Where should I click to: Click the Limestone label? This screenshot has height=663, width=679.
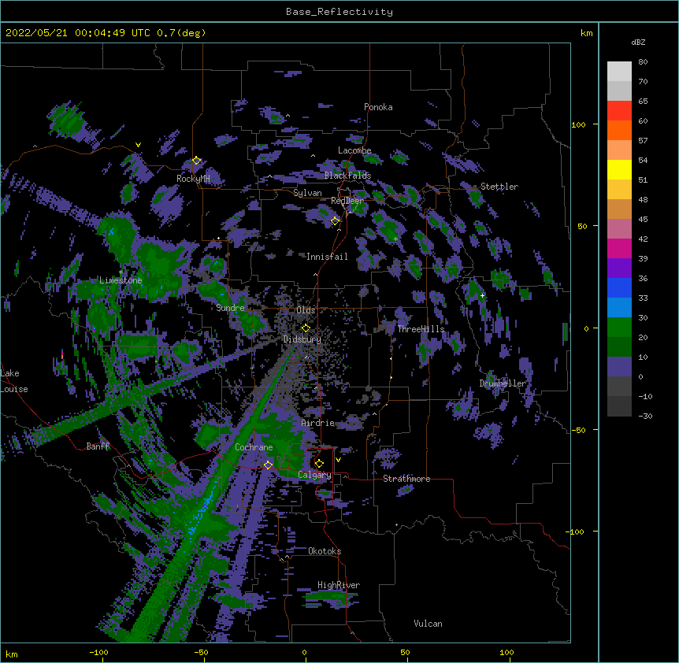[121, 280]
